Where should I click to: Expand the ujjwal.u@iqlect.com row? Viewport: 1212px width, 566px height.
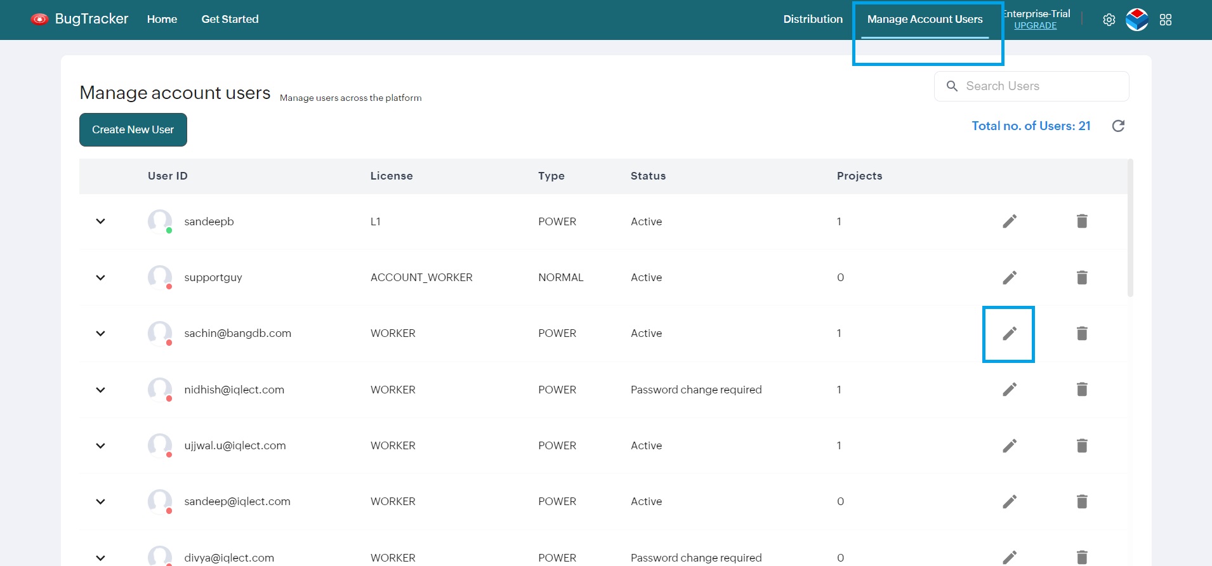tap(100, 445)
